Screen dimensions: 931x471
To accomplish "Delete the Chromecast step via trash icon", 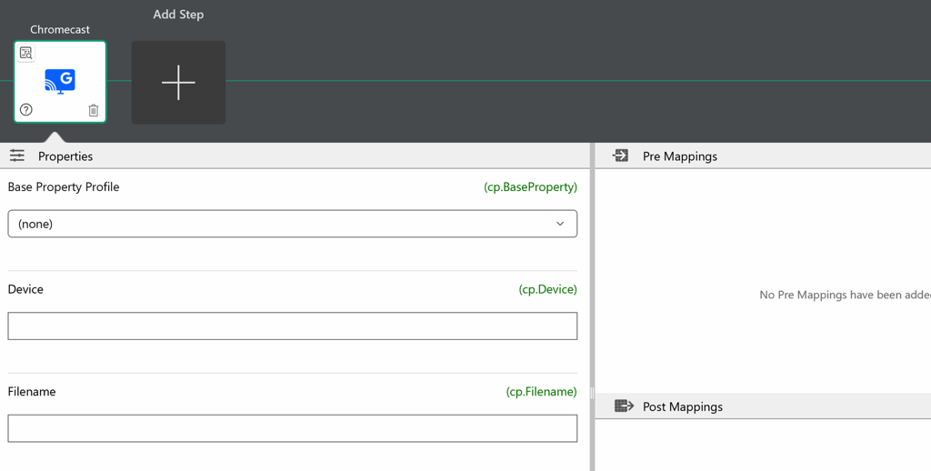I will click(94, 110).
